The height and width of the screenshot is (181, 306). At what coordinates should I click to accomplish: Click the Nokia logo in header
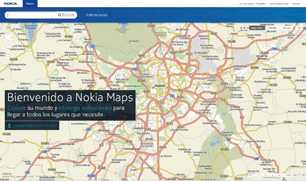tap(10, 4)
